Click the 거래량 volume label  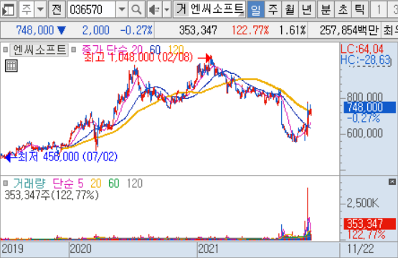click(x=29, y=183)
